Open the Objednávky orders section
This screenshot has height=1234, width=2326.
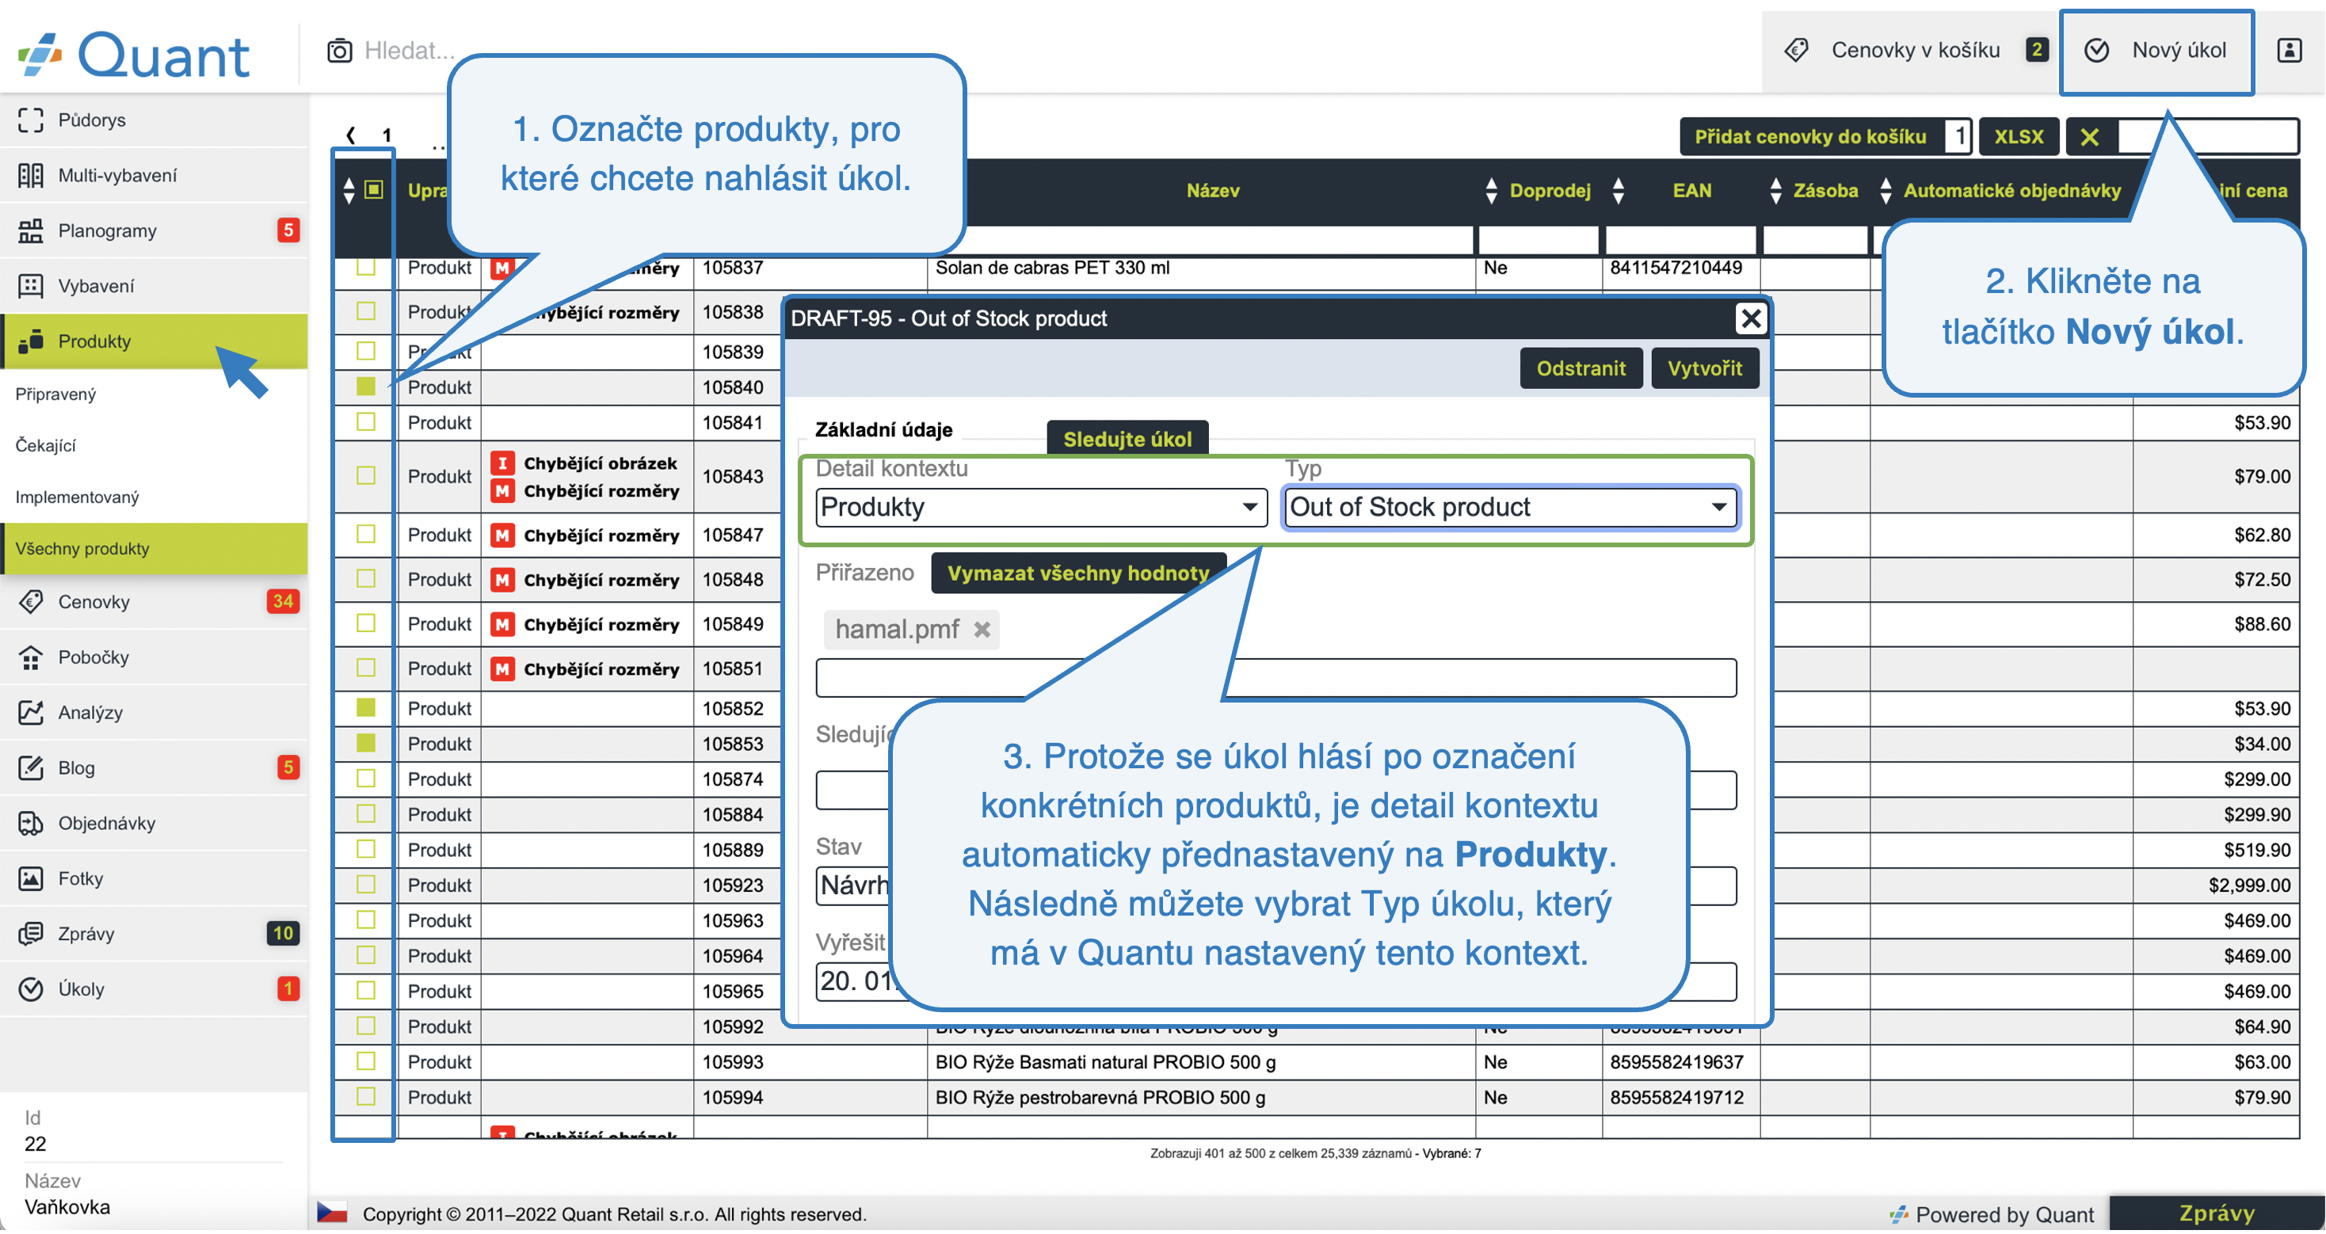pyautogui.click(x=154, y=823)
